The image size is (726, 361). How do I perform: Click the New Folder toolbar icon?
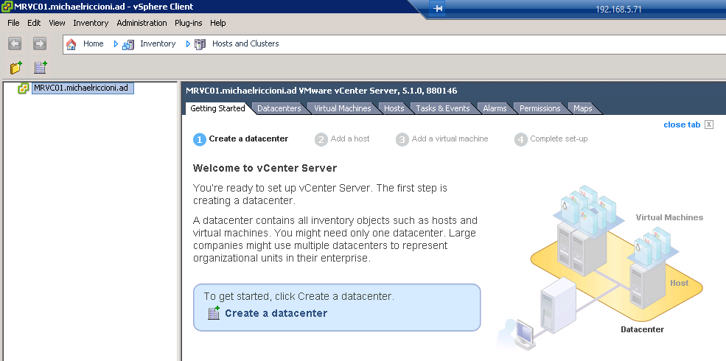click(x=16, y=68)
